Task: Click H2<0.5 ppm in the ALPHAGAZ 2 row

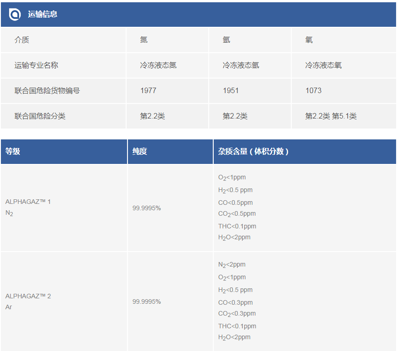Action: coord(235,290)
